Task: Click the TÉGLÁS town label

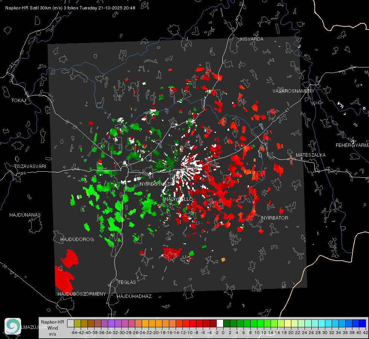Action: pos(127,282)
